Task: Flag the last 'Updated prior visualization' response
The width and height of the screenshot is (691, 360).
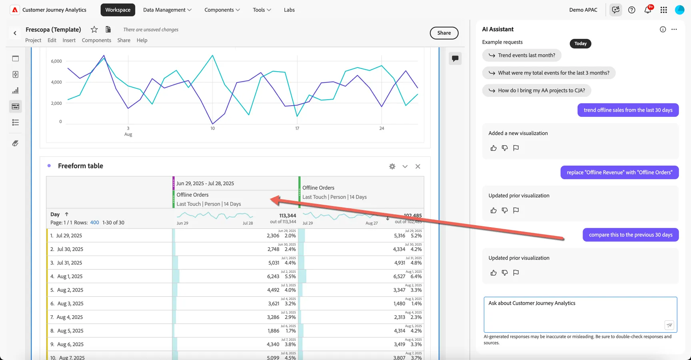Action: 516,273
